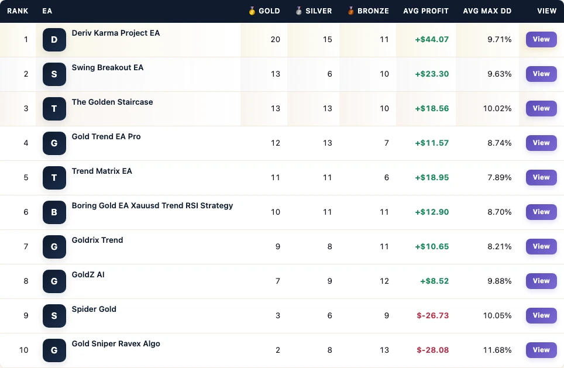Image resolution: width=564 pixels, height=368 pixels.
Task: Click the +$11.57 average profit value
Action: pos(432,143)
